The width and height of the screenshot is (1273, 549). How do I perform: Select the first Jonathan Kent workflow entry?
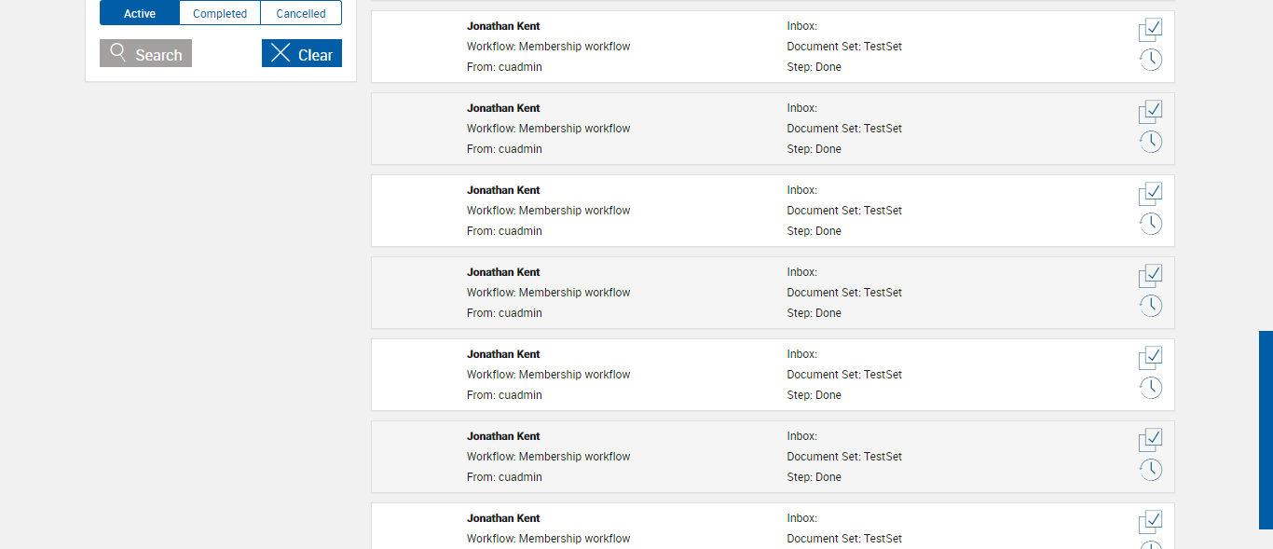click(503, 26)
